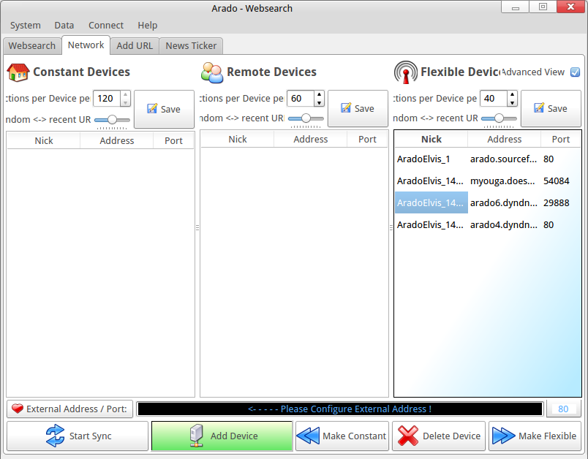Click the Flexible Devices connections field showing 40
This screenshot has width=588, height=459.
[x=494, y=99]
